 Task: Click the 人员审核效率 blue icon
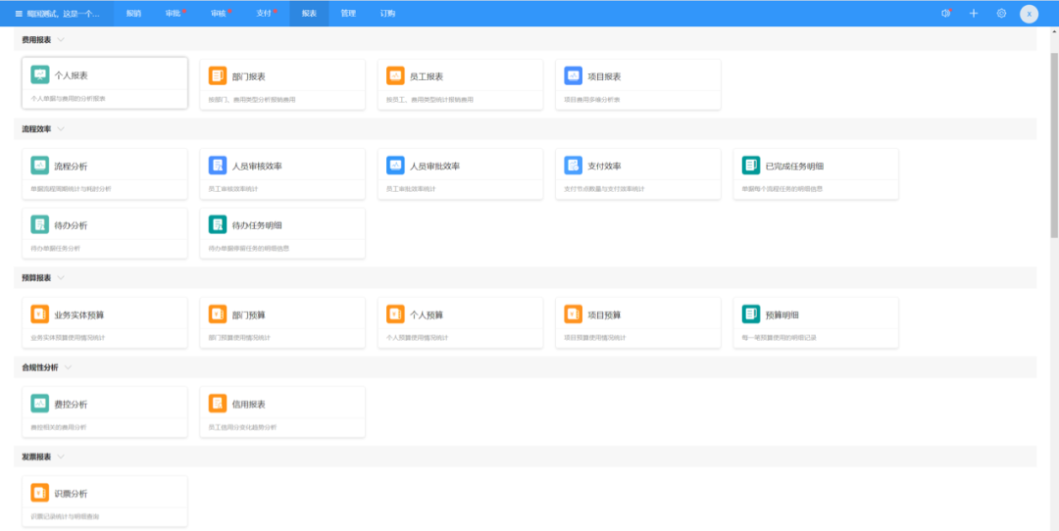coord(218,166)
